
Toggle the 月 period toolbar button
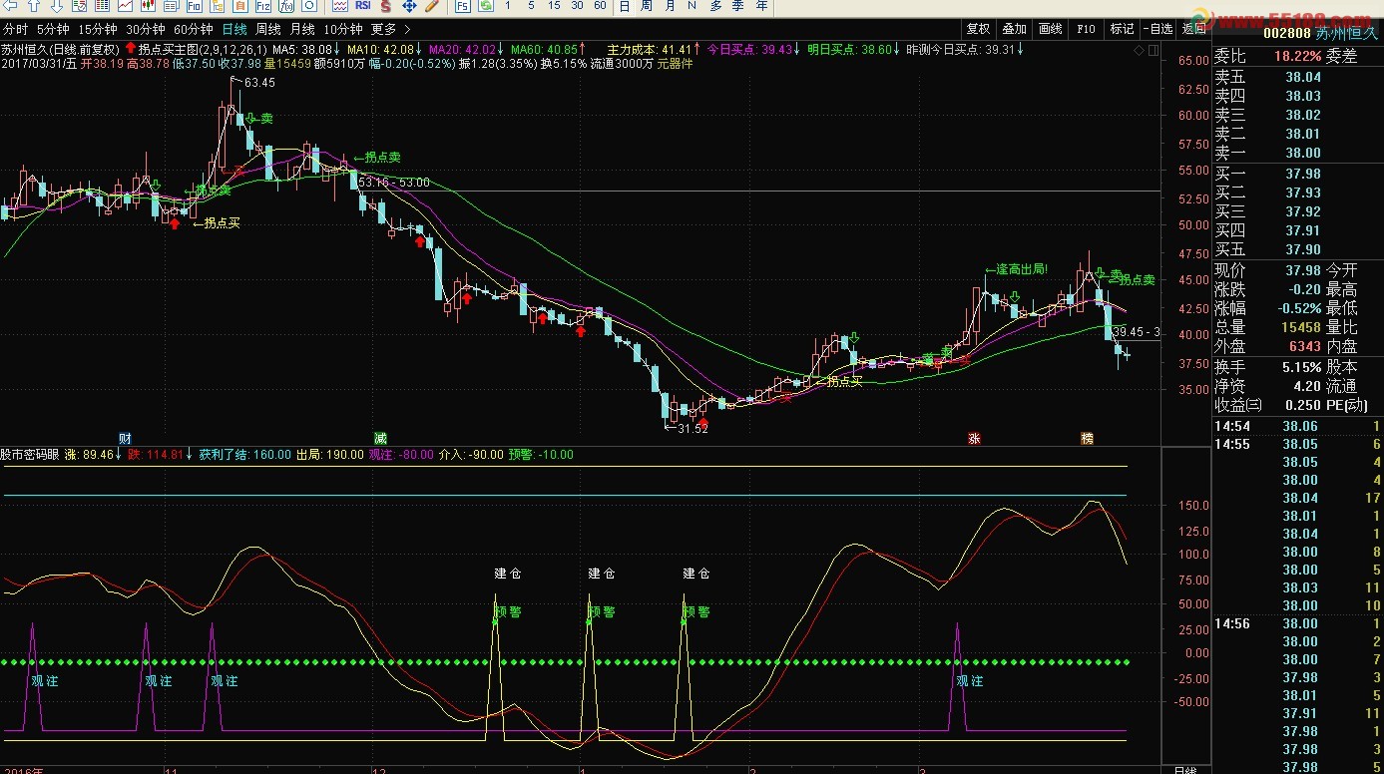point(670,6)
